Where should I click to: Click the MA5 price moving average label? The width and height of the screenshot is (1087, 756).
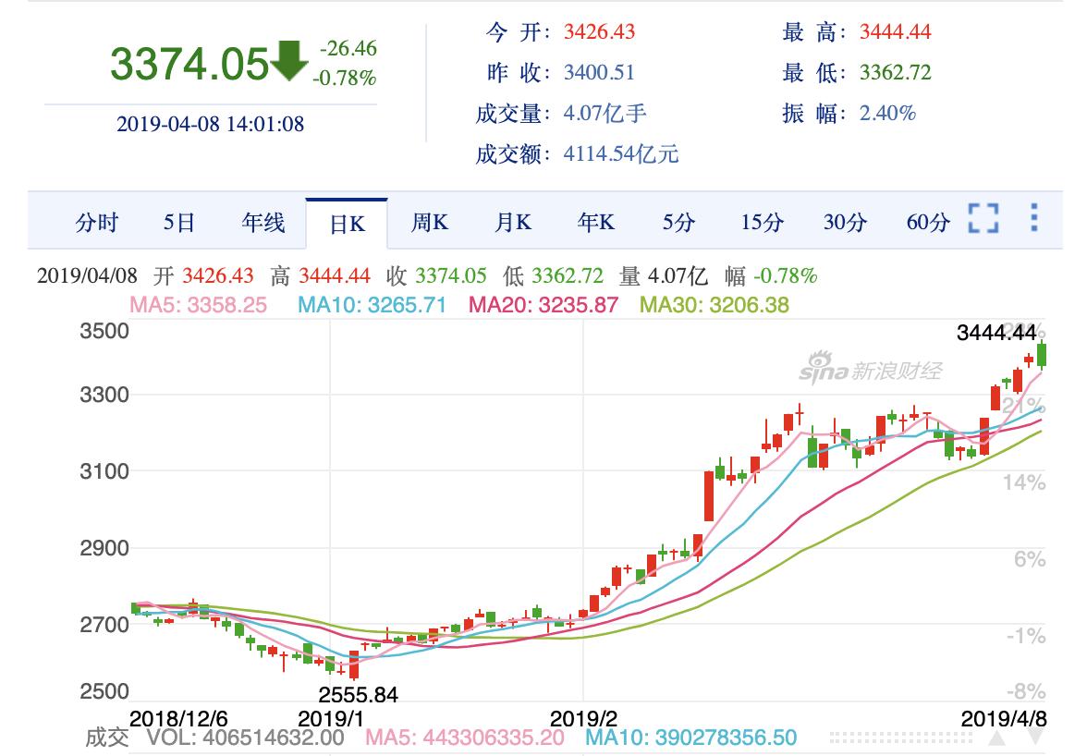[x=198, y=304]
